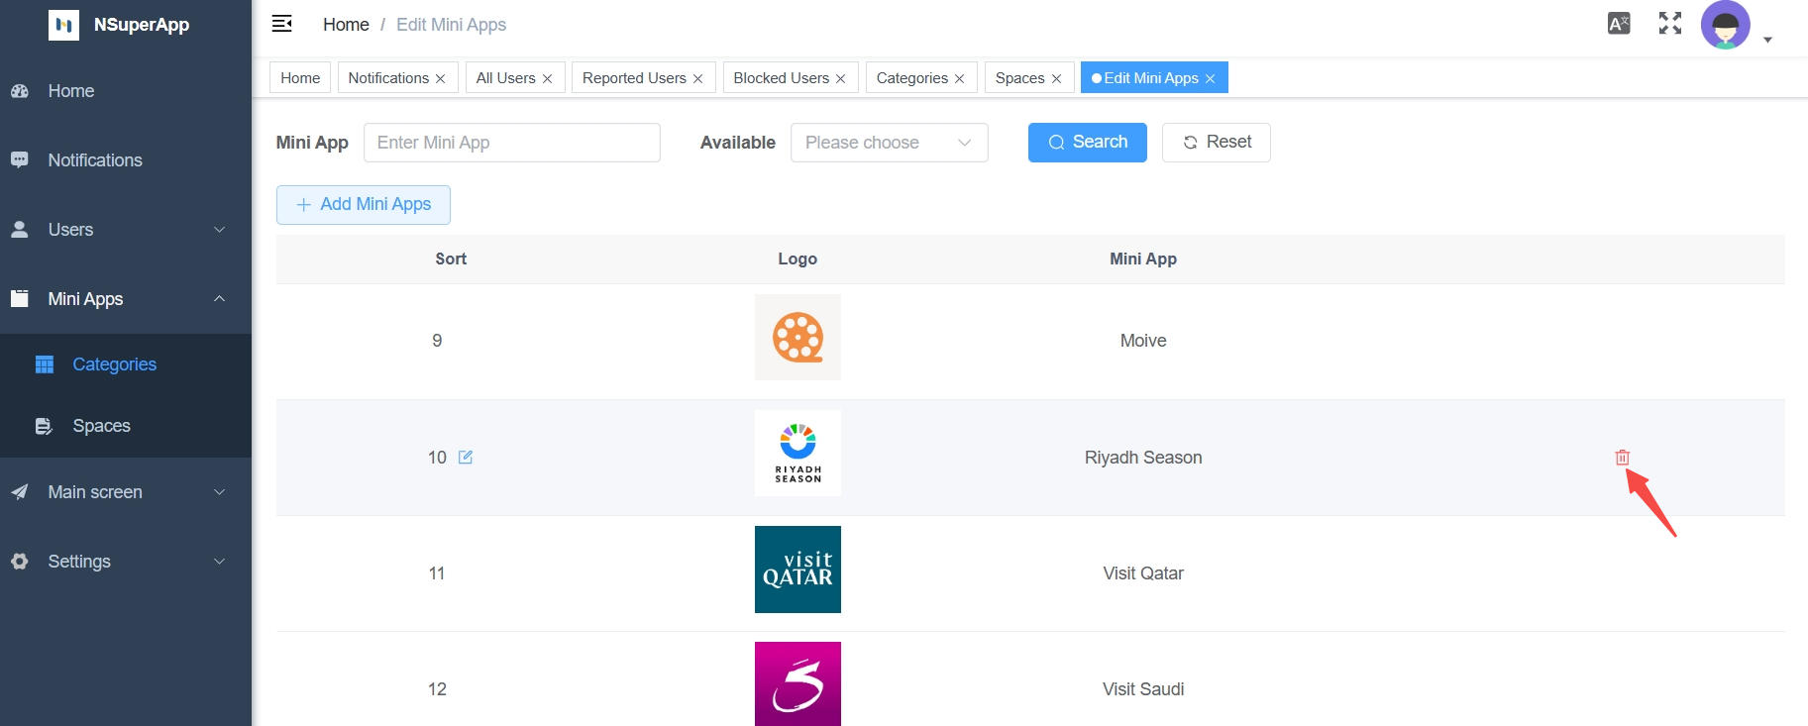The width and height of the screenshot is (1808, 726).
Task: Collapse the Mini Apps sidebar menu
Action: pos(126,299)
